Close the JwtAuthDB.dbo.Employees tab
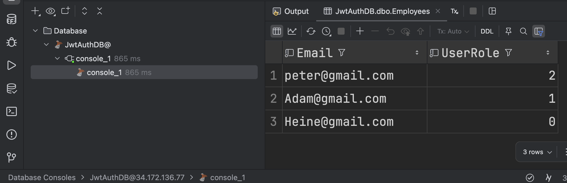The image size is (567, 183). [x=438, y=11]
